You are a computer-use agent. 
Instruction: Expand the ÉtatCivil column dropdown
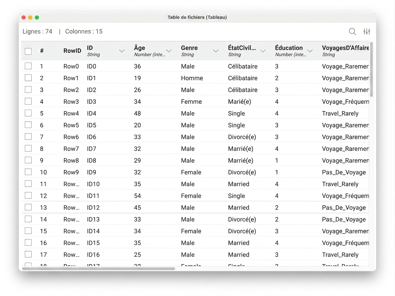[x=263, y=51]
